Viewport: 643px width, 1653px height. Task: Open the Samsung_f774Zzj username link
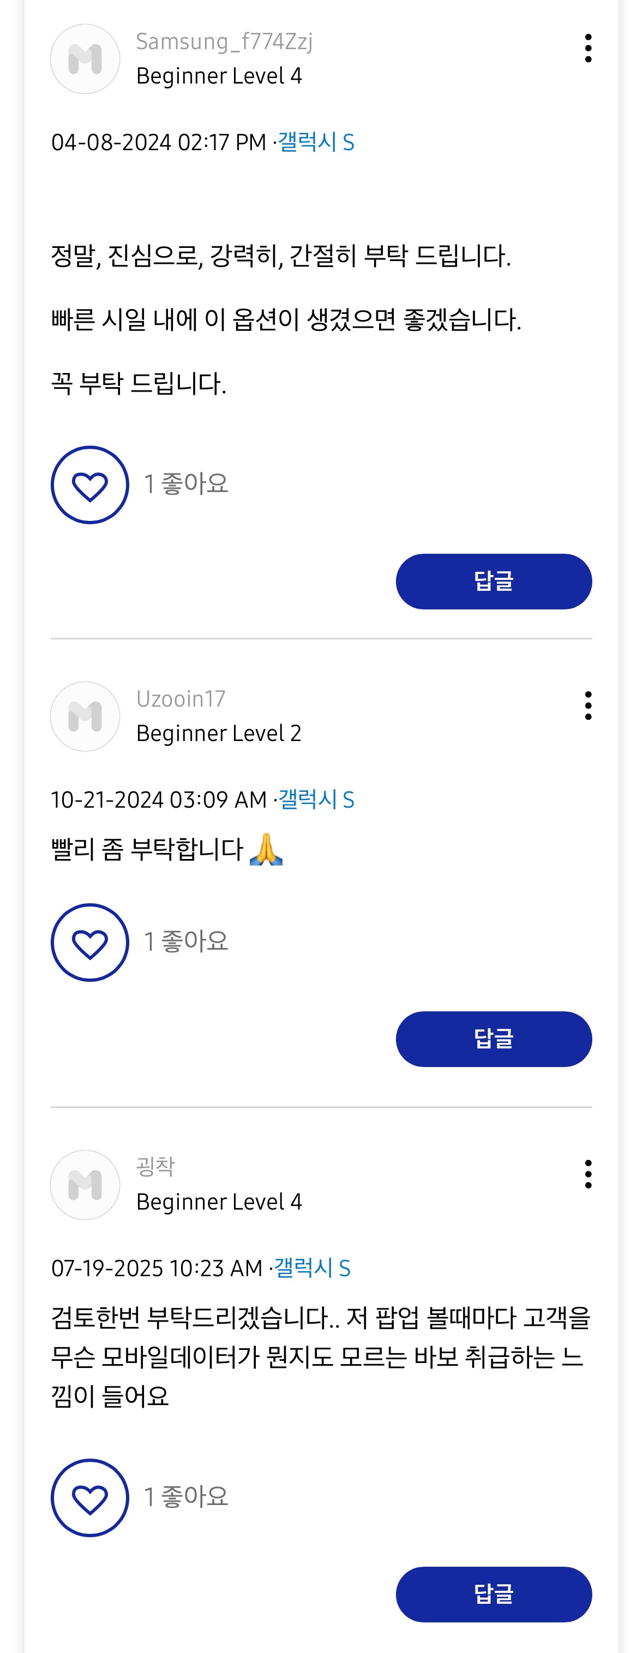224,42
